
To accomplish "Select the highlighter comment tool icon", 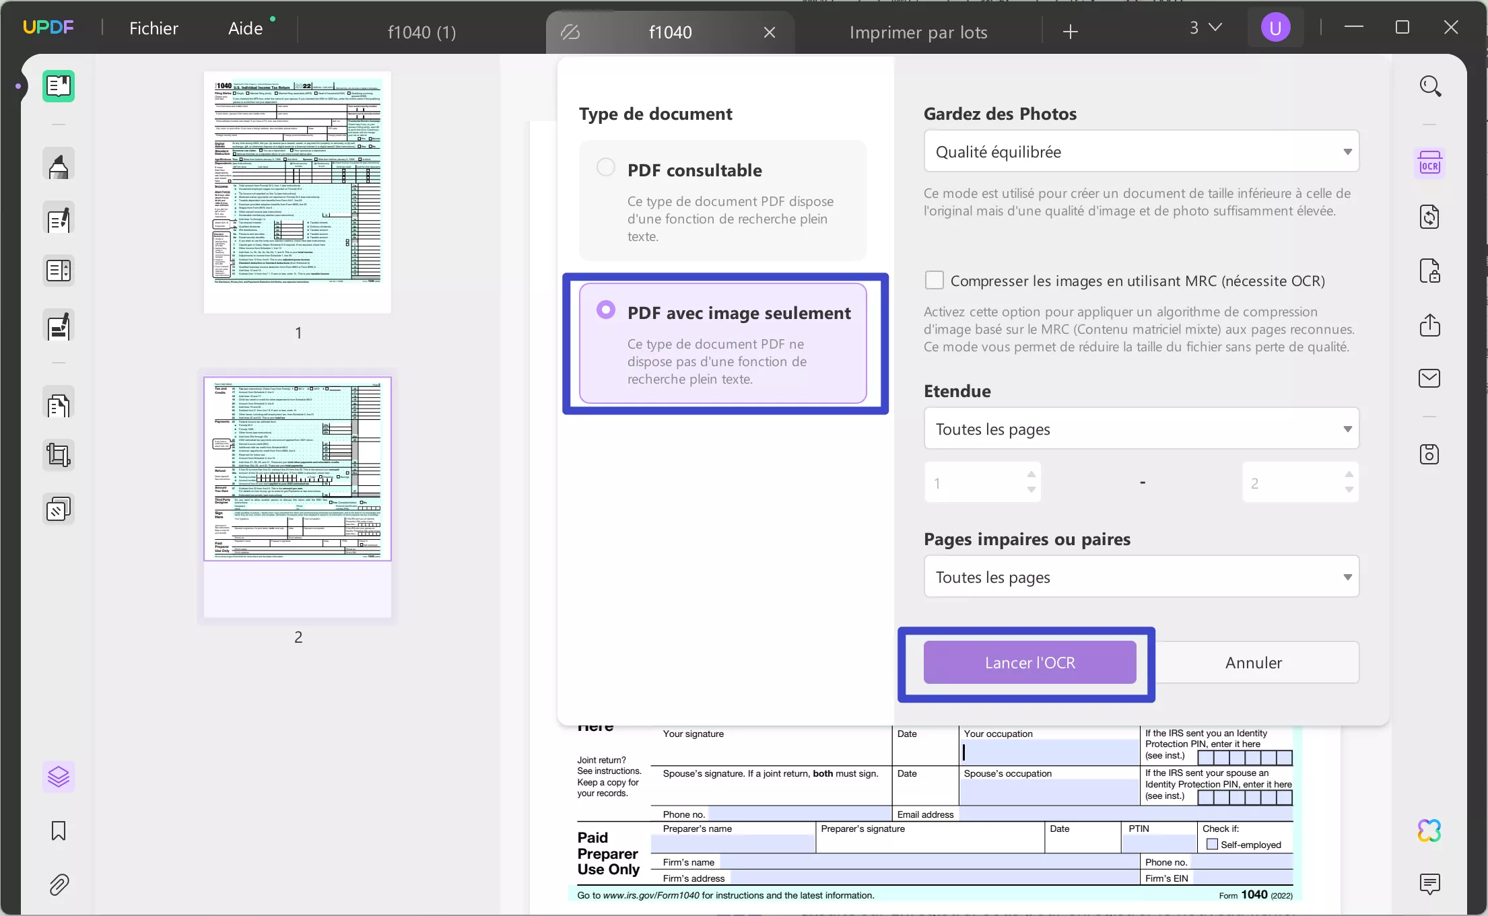I will (59, 164).
